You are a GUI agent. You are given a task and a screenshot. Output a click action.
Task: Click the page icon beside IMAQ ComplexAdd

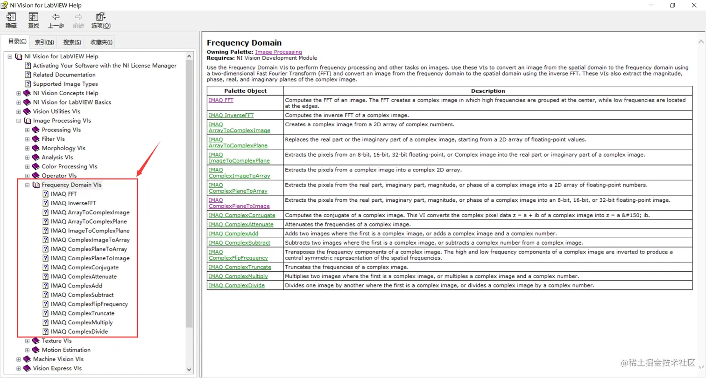pos(45,286)
